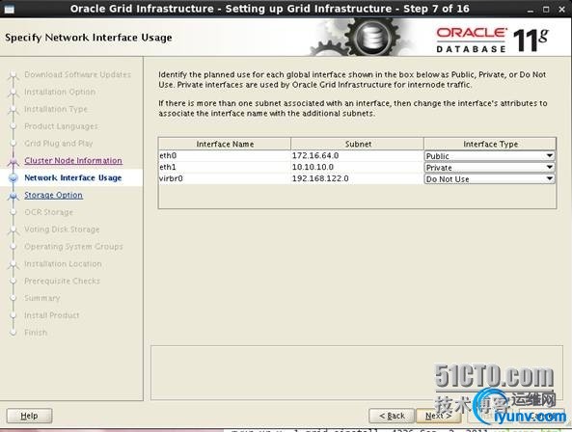This screenshot has width=572, height=432.
Task: Click the Finish step
Action: [36, 333]
